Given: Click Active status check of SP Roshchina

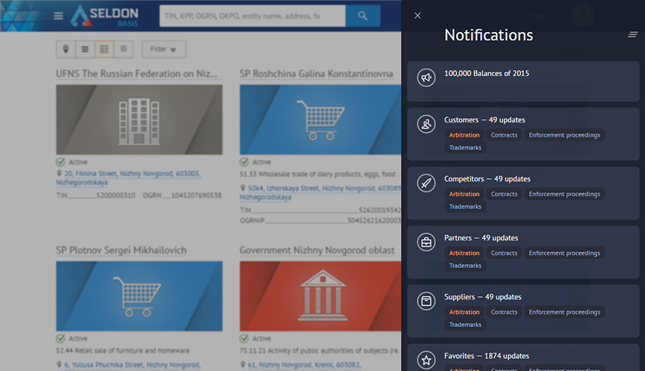Looking at the screenshot, I should point(244,162).
